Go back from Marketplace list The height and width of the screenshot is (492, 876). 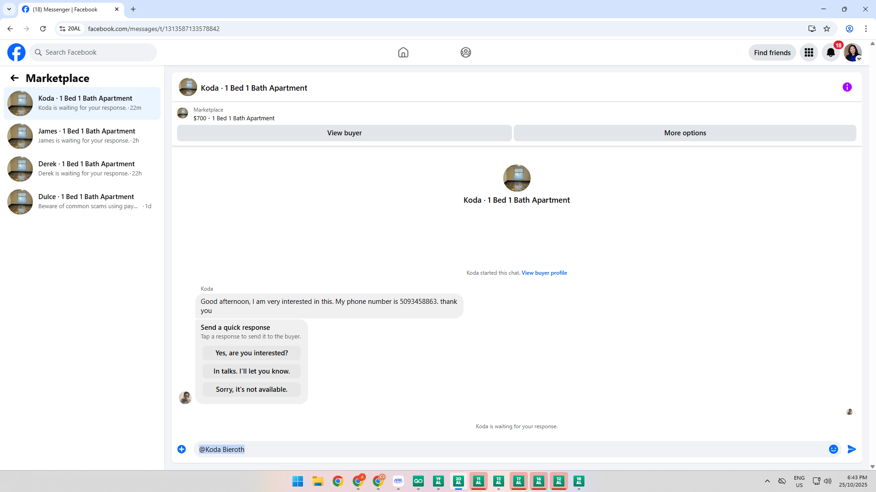click(15, 78)
